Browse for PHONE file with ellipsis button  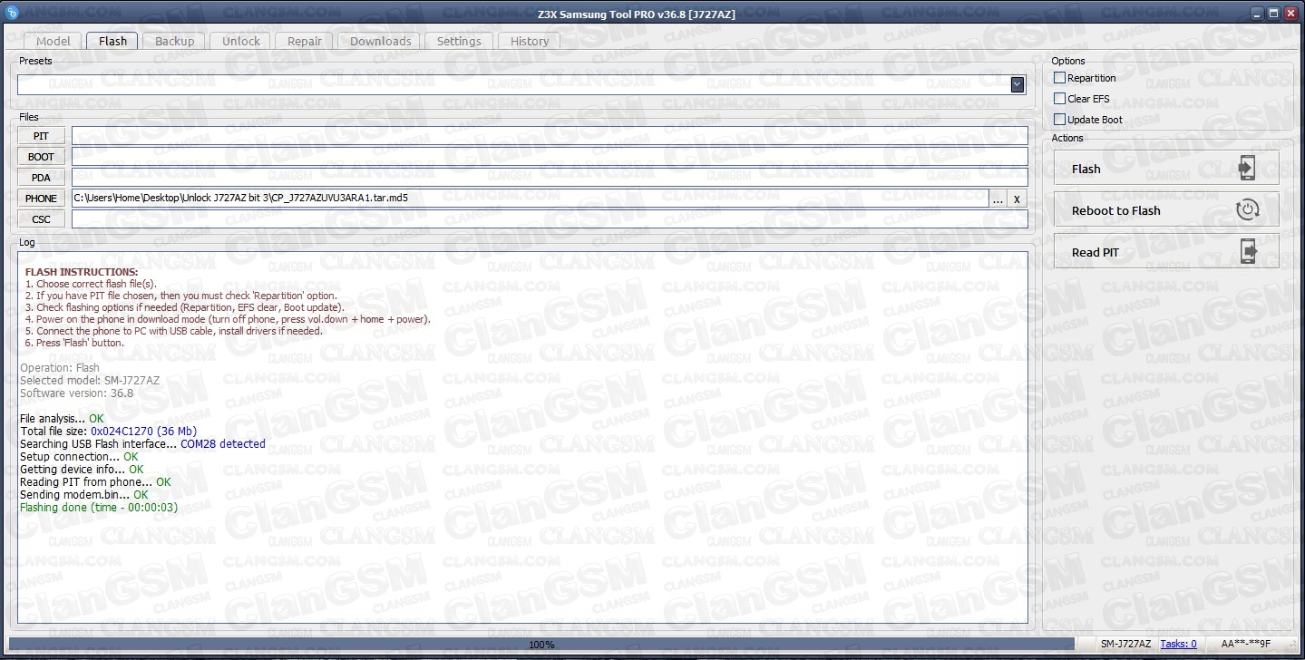pyautogui.click(x=998, y=199)
